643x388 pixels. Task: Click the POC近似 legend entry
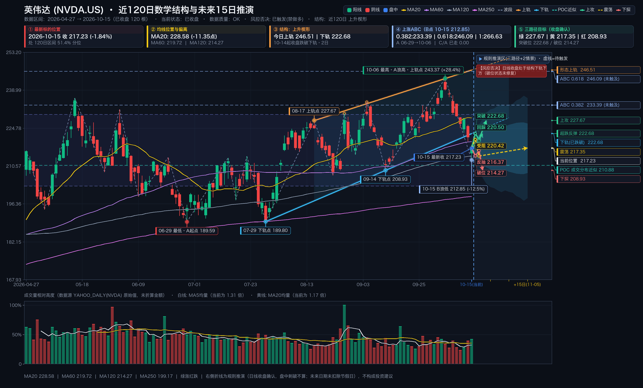point(564,10)
